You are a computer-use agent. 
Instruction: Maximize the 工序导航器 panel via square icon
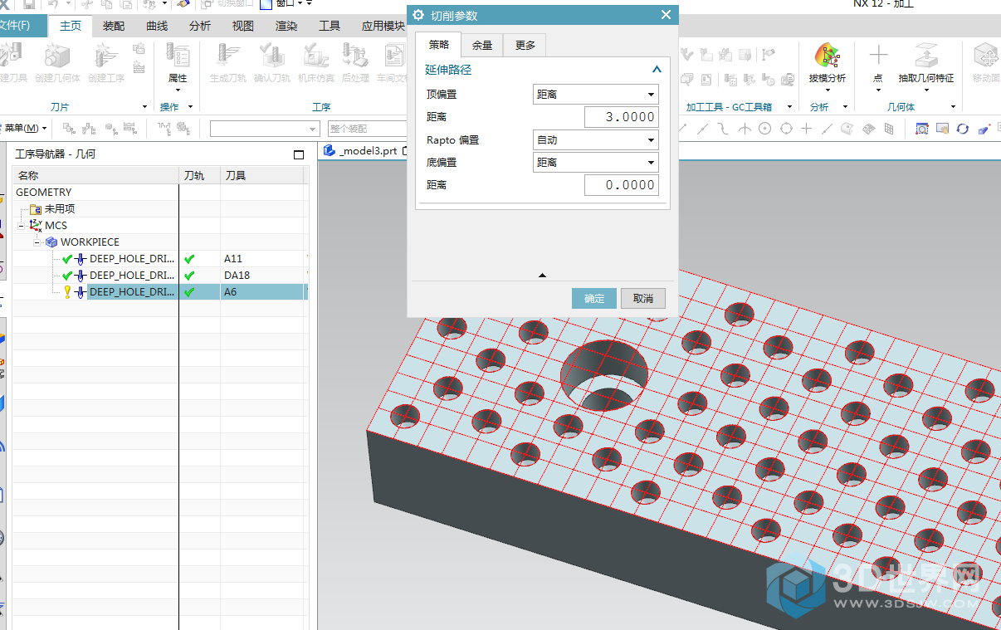click(299, 154)
